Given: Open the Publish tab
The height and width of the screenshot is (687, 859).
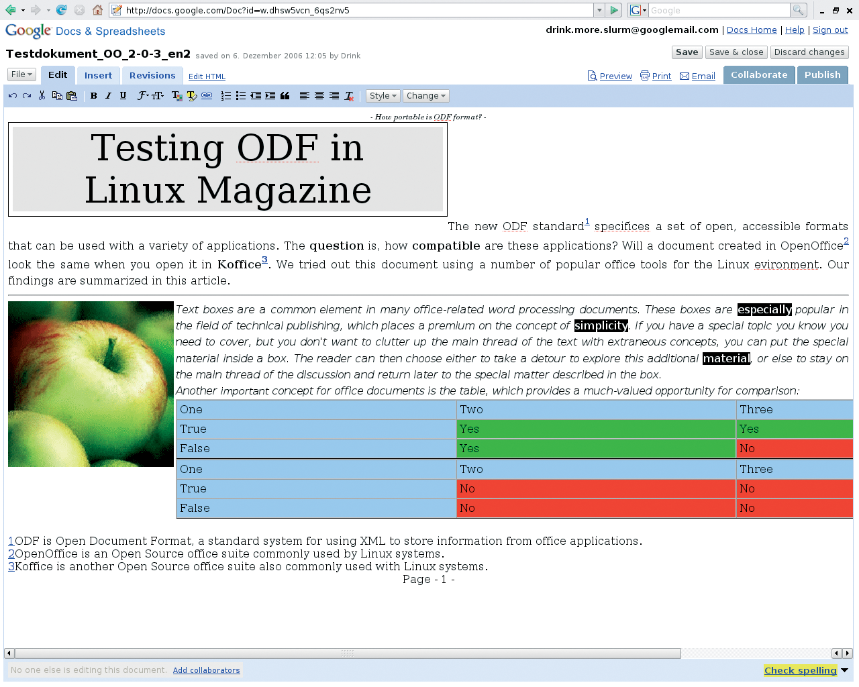Looking at the screenshot, I should [x=823, y=75].
